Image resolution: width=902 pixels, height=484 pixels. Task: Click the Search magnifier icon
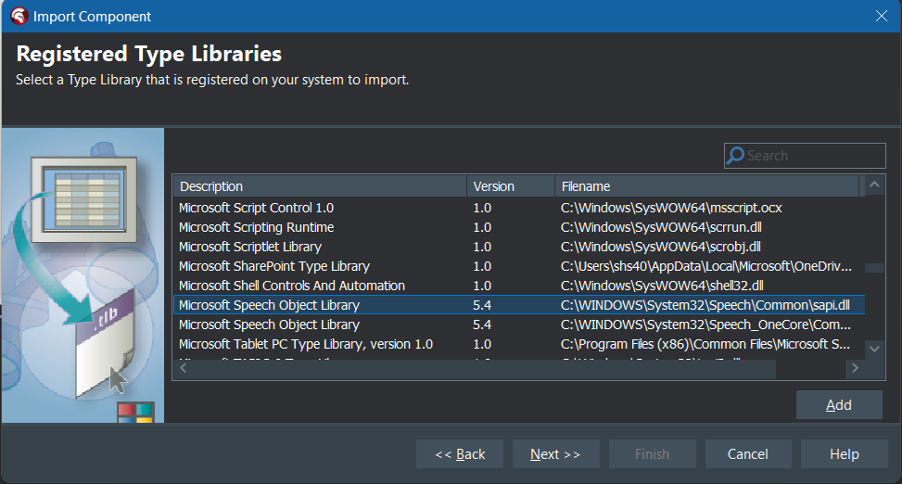point(735,156)
